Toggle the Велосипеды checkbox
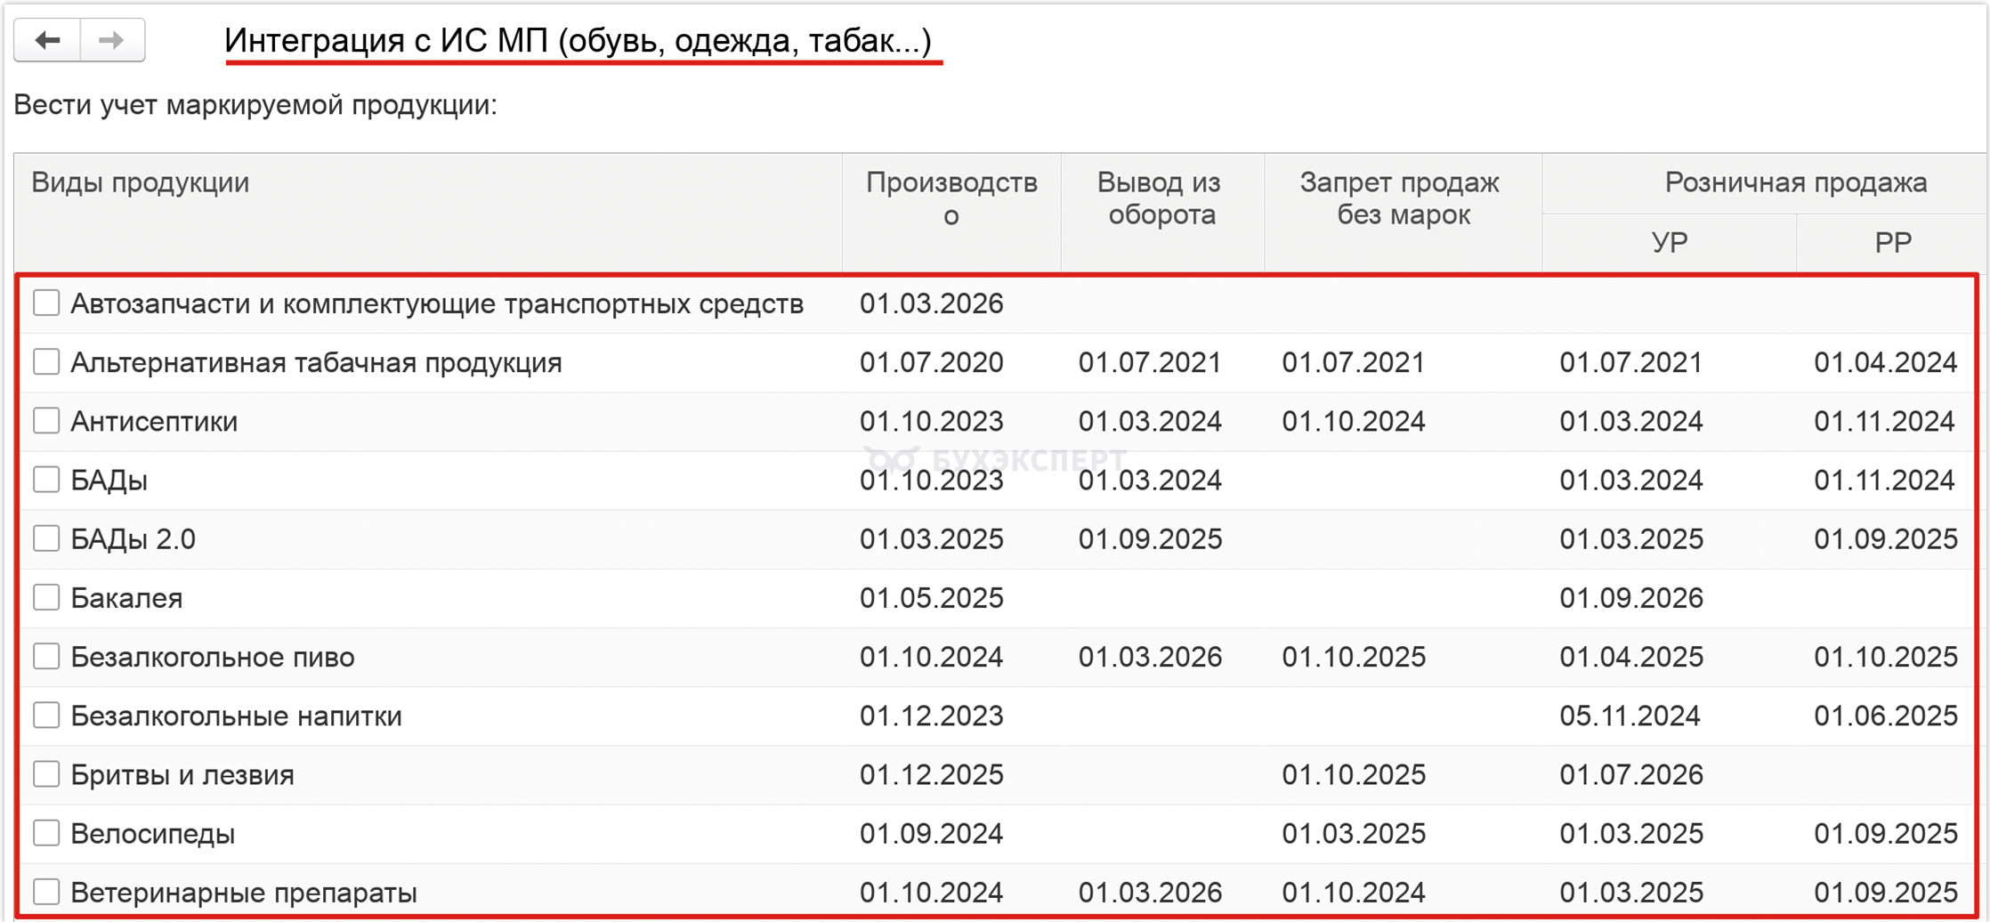Viewport: 1990px width, 922px height. coord(46,833)
